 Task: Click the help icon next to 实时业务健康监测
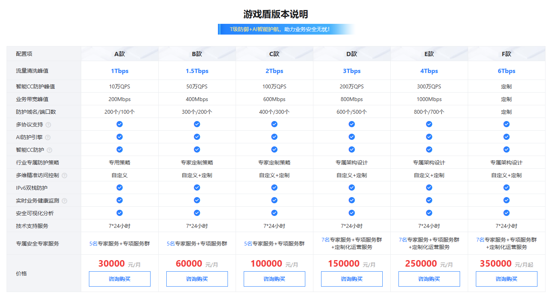point(64,201)
